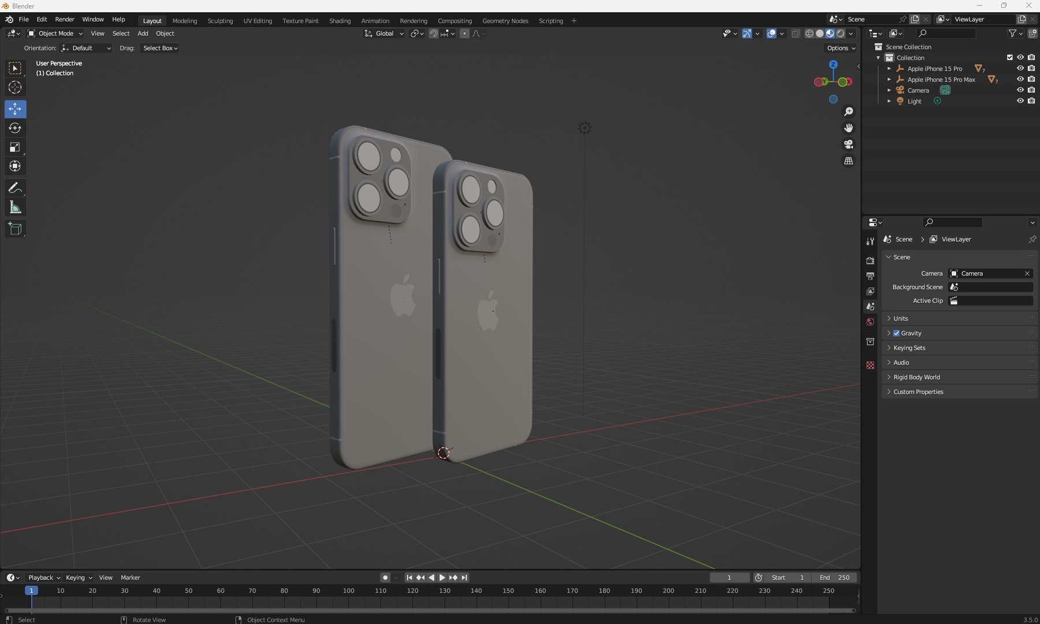The image size is (1040, 624).
Task: Click the current frame number field
Action: 729,578
